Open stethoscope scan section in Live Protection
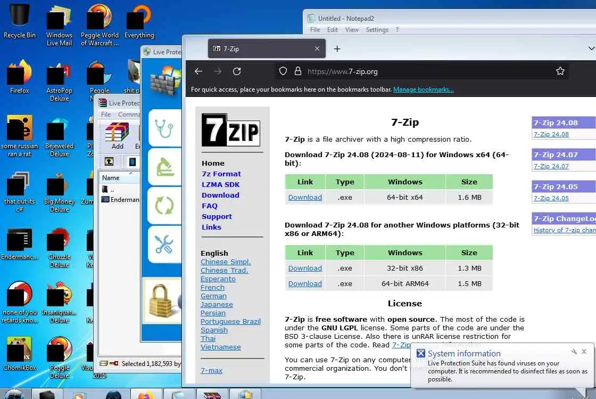 [164, 128]
